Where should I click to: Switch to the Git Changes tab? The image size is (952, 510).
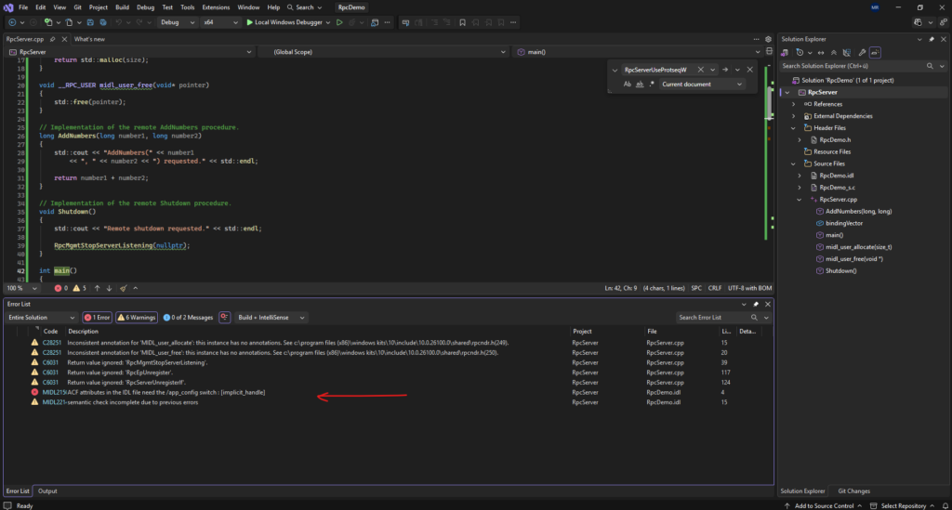pos(853,491)
